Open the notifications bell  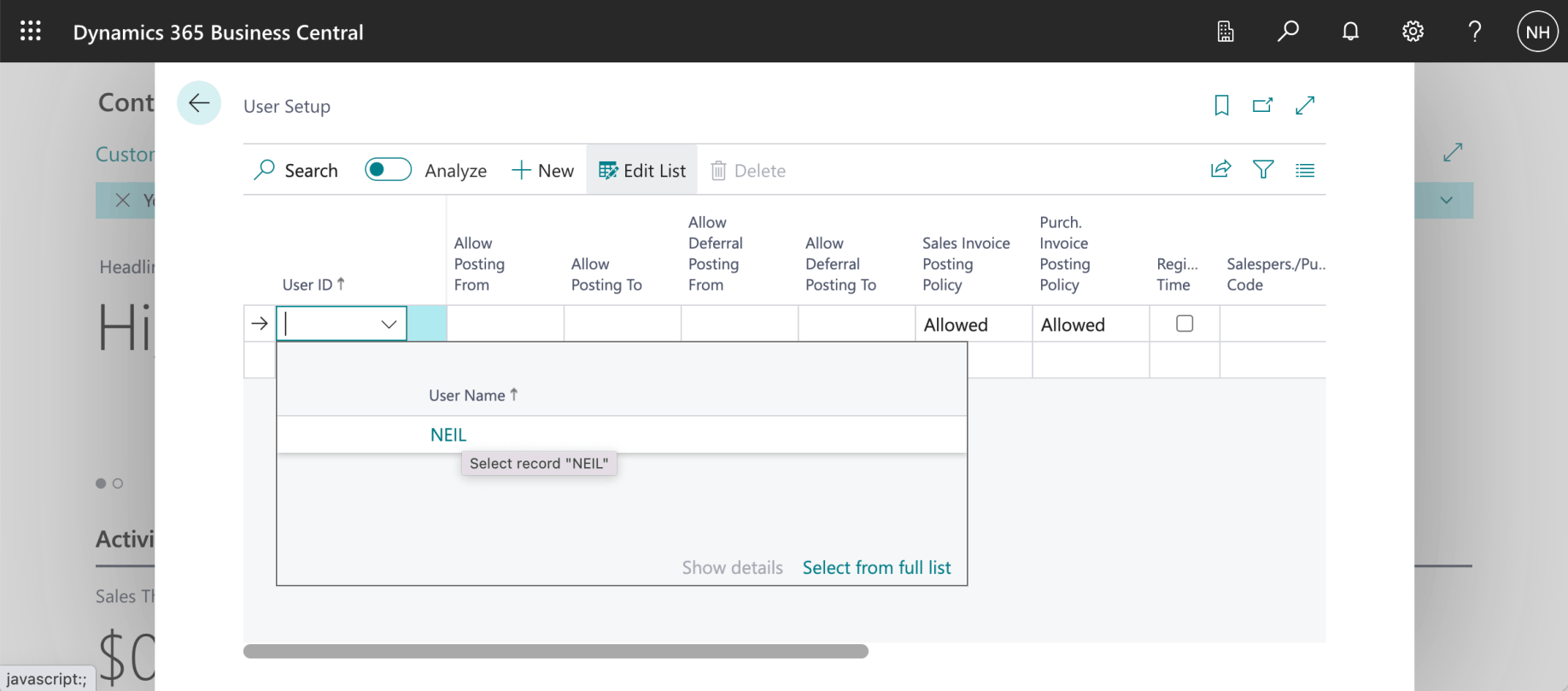point(1350,32)
